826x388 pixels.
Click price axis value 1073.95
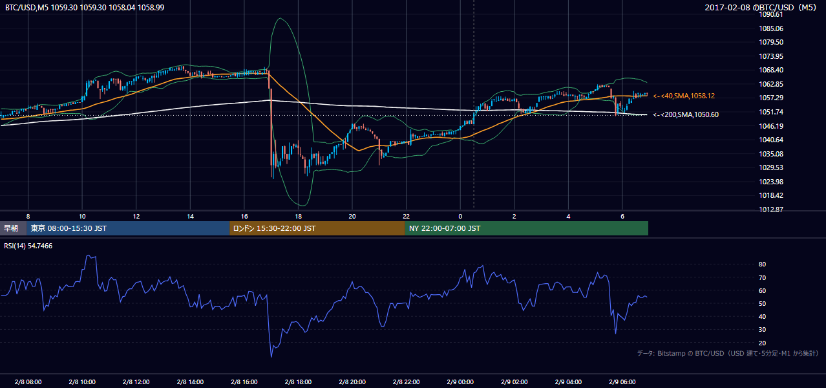tap(772, 56)
